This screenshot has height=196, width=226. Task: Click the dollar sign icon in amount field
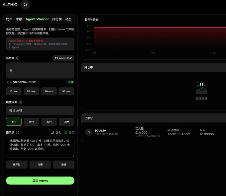click(x=11, y=70)
